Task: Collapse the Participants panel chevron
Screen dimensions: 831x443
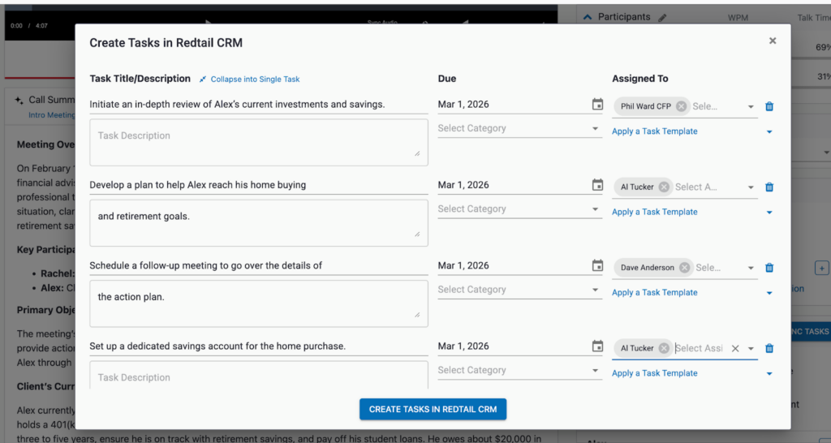Action: pyautogui.click(x=588, y=17)
